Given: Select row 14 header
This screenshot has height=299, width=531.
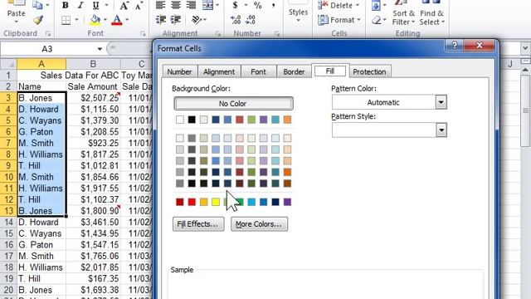Looking at the screenshot, I should 8,222.
